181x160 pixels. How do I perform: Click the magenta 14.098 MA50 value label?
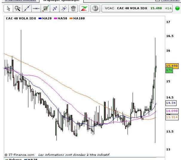click(x=172, y=111)
